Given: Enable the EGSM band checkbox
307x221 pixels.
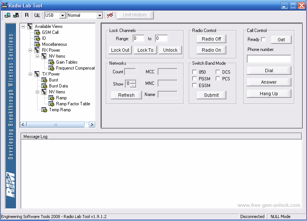Looking at the screenshot, I should click(194, 85).
